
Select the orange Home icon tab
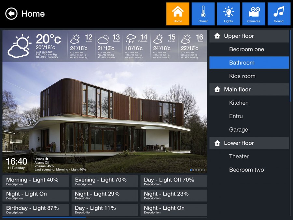click(x=178, y=14)
